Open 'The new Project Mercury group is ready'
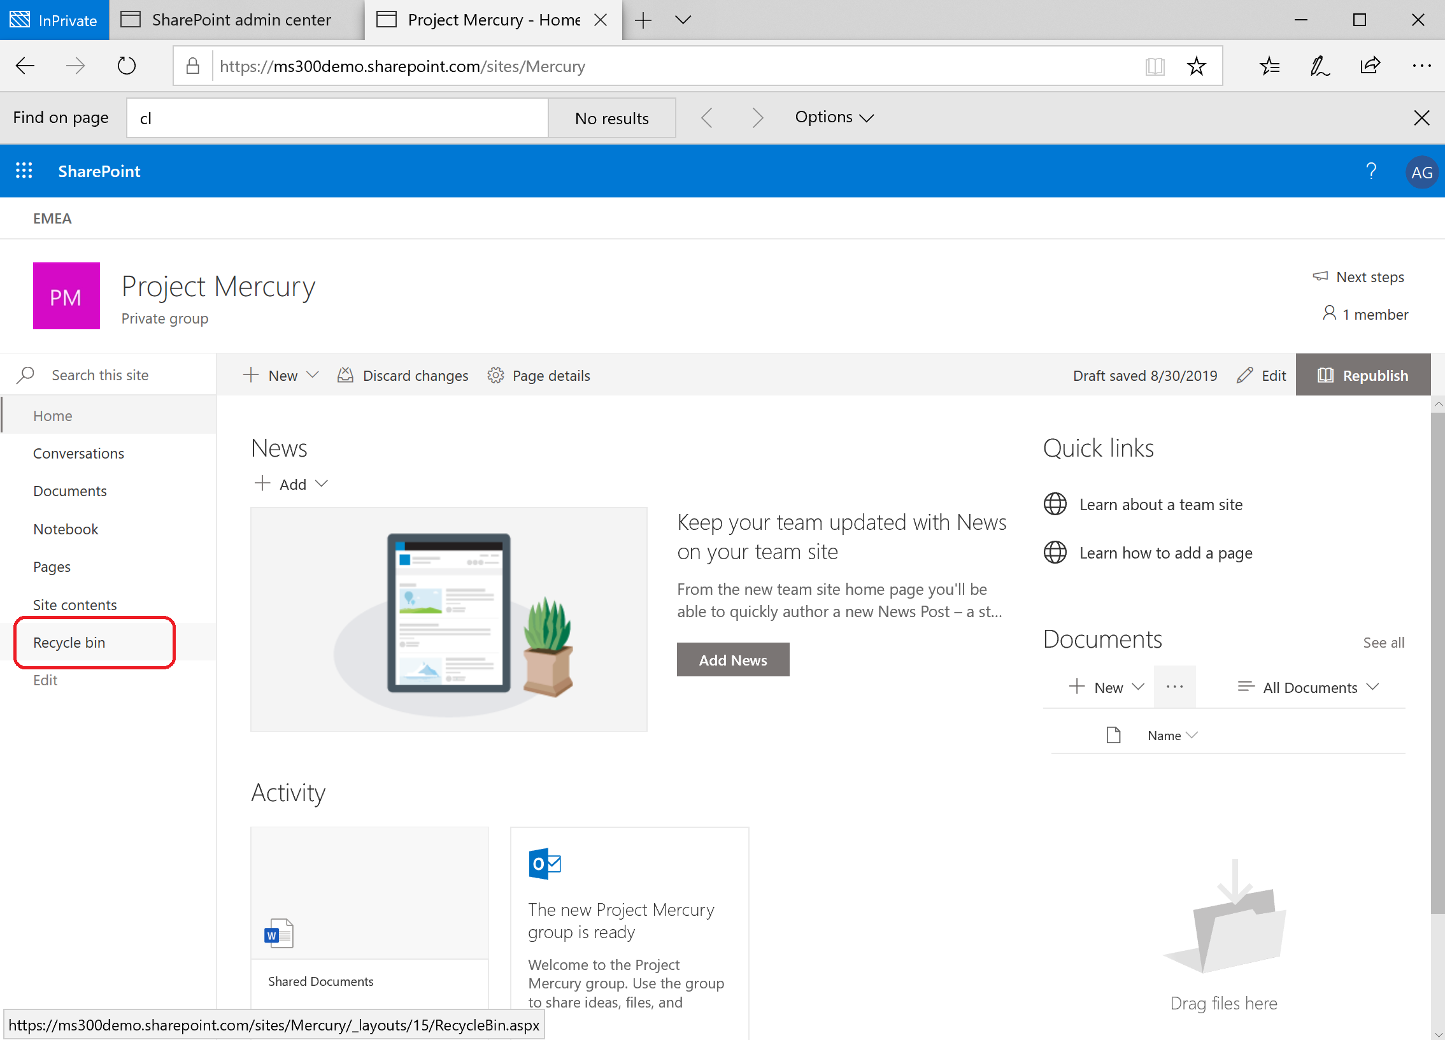Screen dimensions: 1445x1040 620,920
